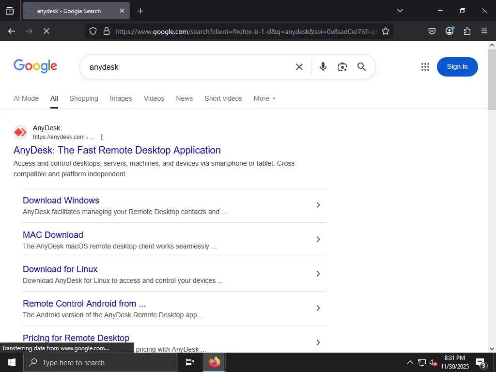View site security padlock info

click(107, 31)
